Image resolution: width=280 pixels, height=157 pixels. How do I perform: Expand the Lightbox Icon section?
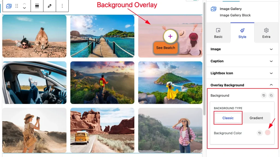coord(242,73)
